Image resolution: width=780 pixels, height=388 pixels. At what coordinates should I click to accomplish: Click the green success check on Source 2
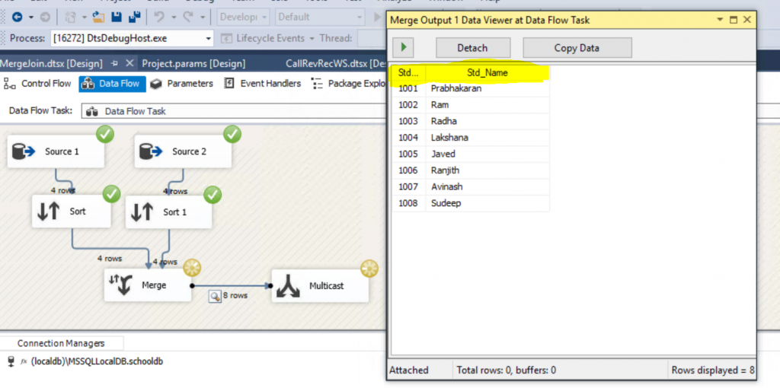[232, 134]
